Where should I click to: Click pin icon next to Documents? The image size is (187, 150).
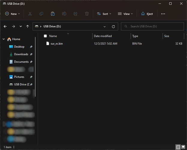[x=31, y=62]
